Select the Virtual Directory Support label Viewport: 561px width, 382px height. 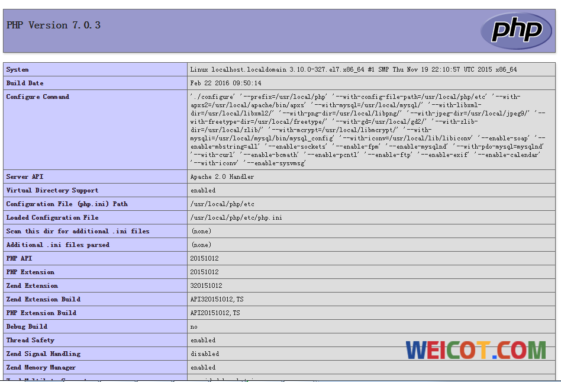tap(52, 190)
